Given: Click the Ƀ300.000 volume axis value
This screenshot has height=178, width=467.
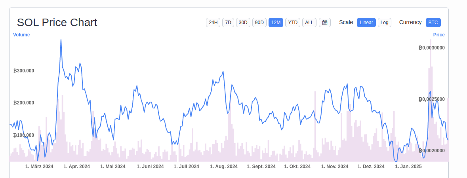Looking at the screenshot, I should [23, 71].
